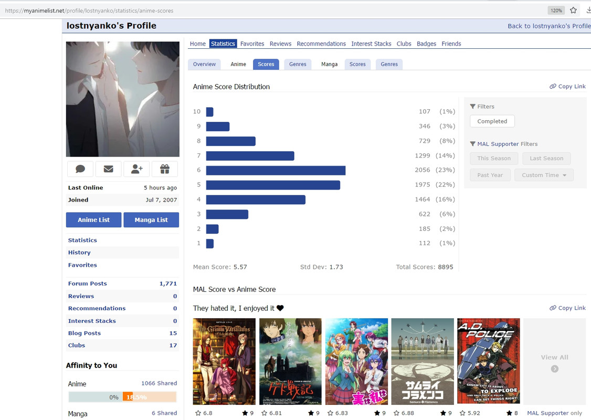
Task: Select the This Season filter
Action: (x=494, y=159)
